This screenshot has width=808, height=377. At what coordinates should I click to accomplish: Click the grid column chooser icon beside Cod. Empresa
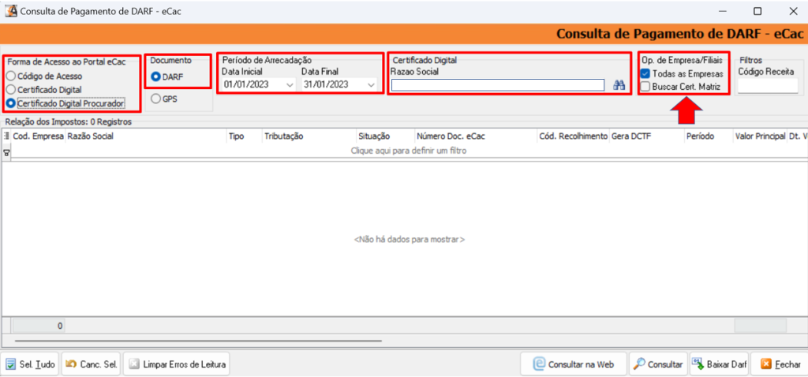(6, 136)
